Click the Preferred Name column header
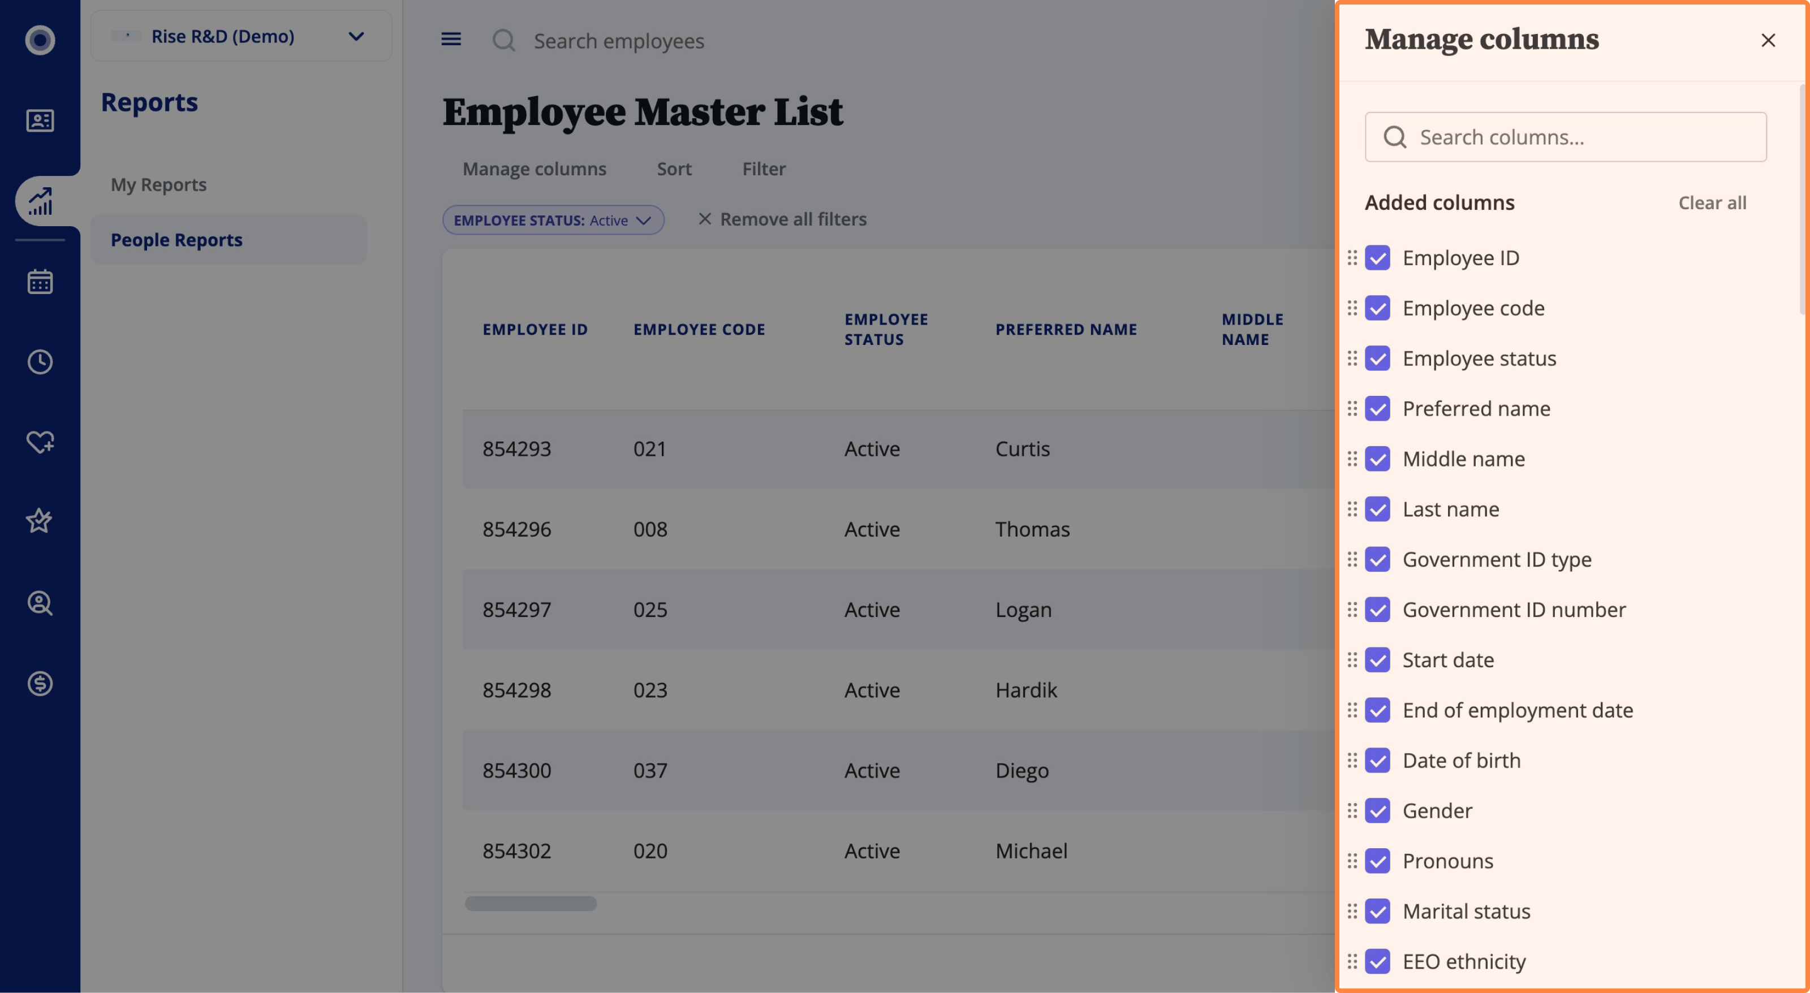Image resolution: width=1810 pixels, height=993 pixels. [1066, 329]
